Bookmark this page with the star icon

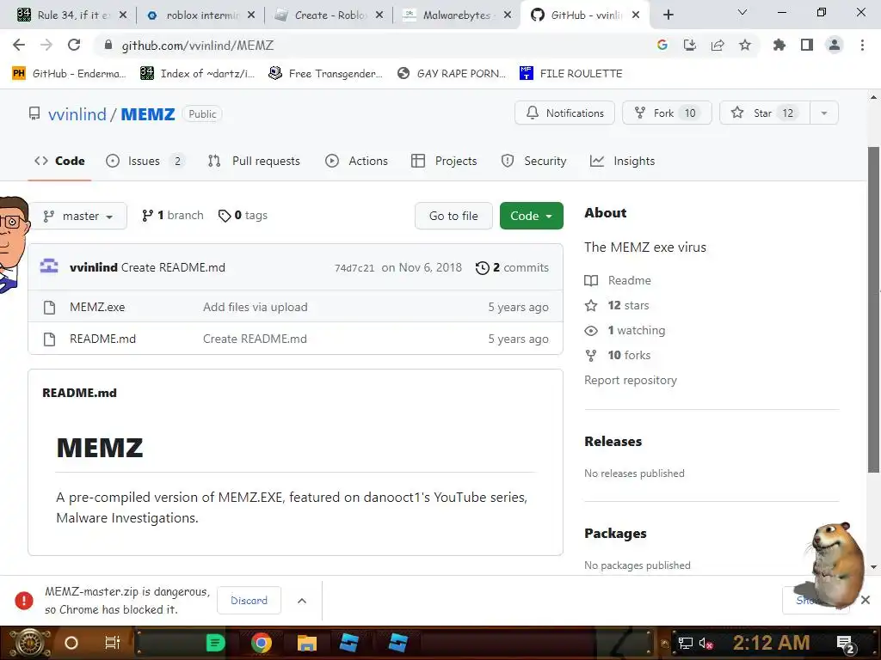(x=745, y=45)
